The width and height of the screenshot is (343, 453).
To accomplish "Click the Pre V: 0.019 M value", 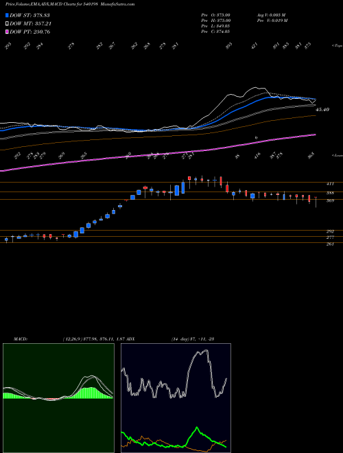I will (x=272, y=21).
